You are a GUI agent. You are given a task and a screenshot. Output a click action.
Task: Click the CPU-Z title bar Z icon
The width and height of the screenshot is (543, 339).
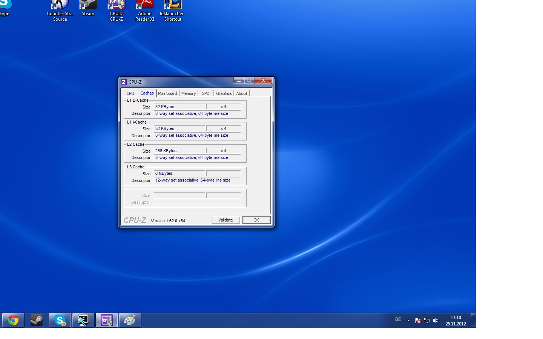(123, 82)
